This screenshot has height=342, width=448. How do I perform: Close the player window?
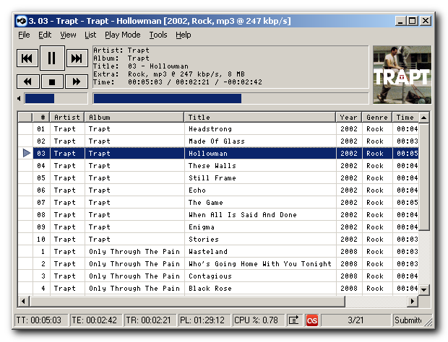point(426,21)
